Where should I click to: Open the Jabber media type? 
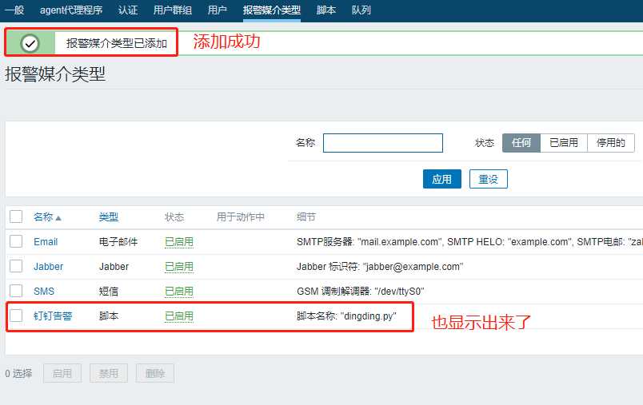[x=49, y=267]
